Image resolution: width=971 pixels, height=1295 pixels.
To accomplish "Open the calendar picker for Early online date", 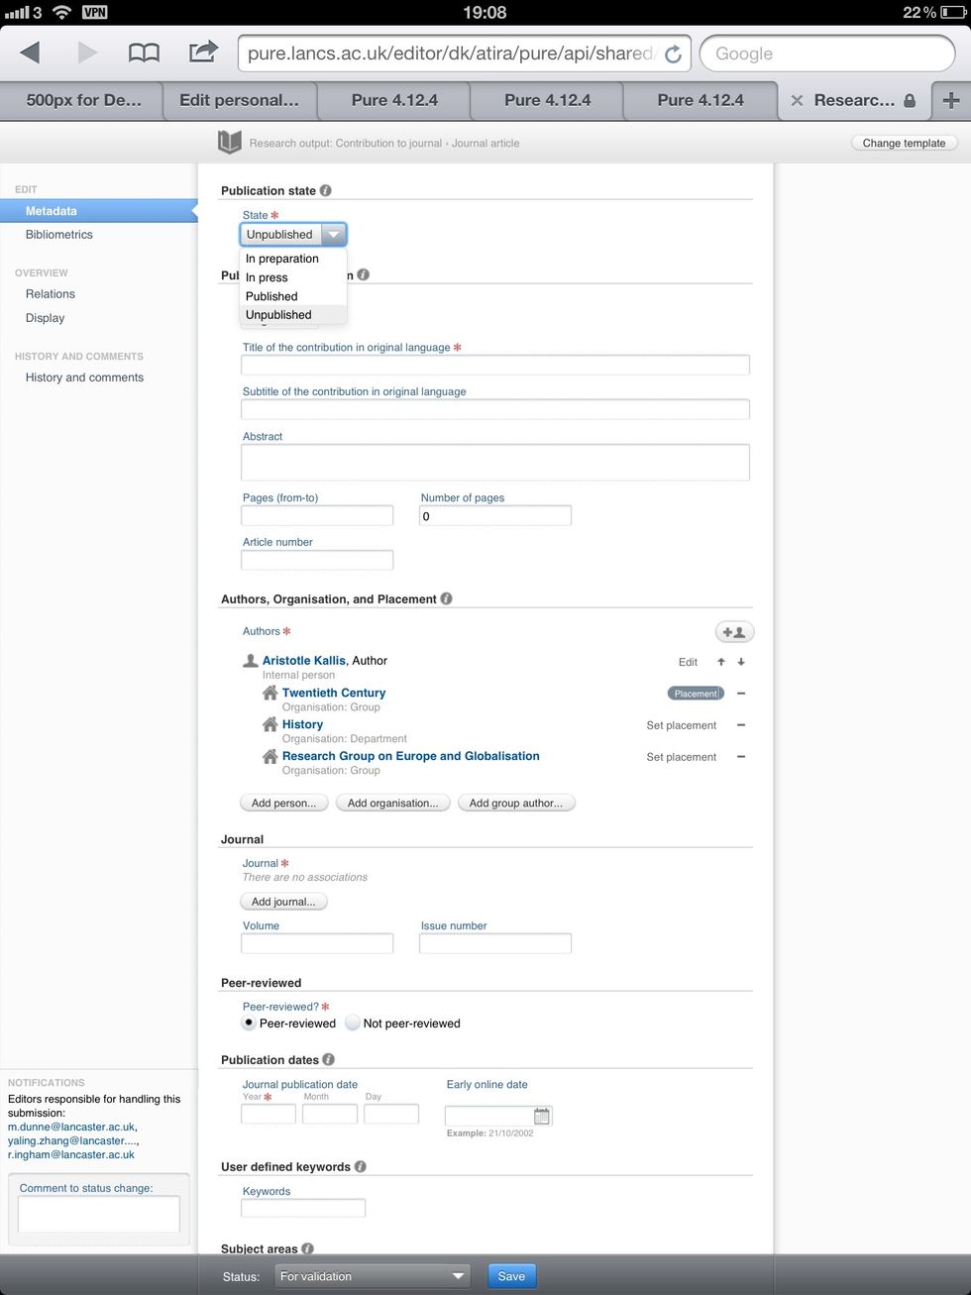I will click(x=541, y=1114).
